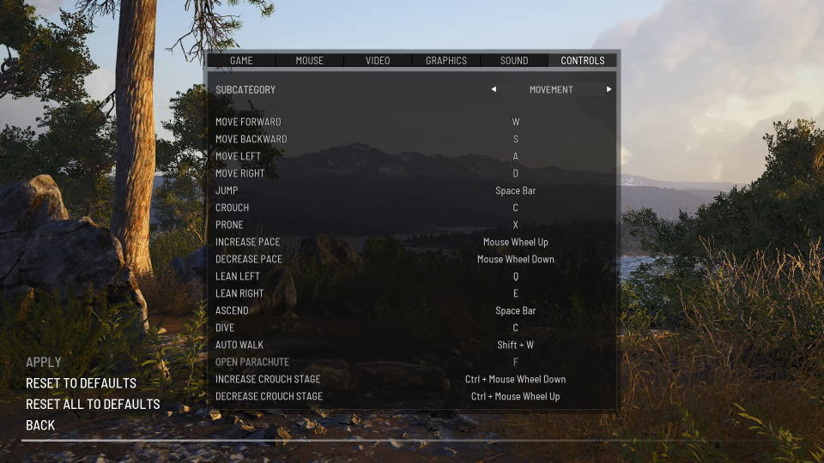Rebind Increase Pace Mouse Wheel Up
824x463 pixels.
pos(516,242)
